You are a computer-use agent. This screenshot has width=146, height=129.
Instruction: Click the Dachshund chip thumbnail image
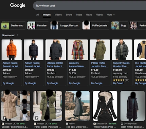point(5,25)
